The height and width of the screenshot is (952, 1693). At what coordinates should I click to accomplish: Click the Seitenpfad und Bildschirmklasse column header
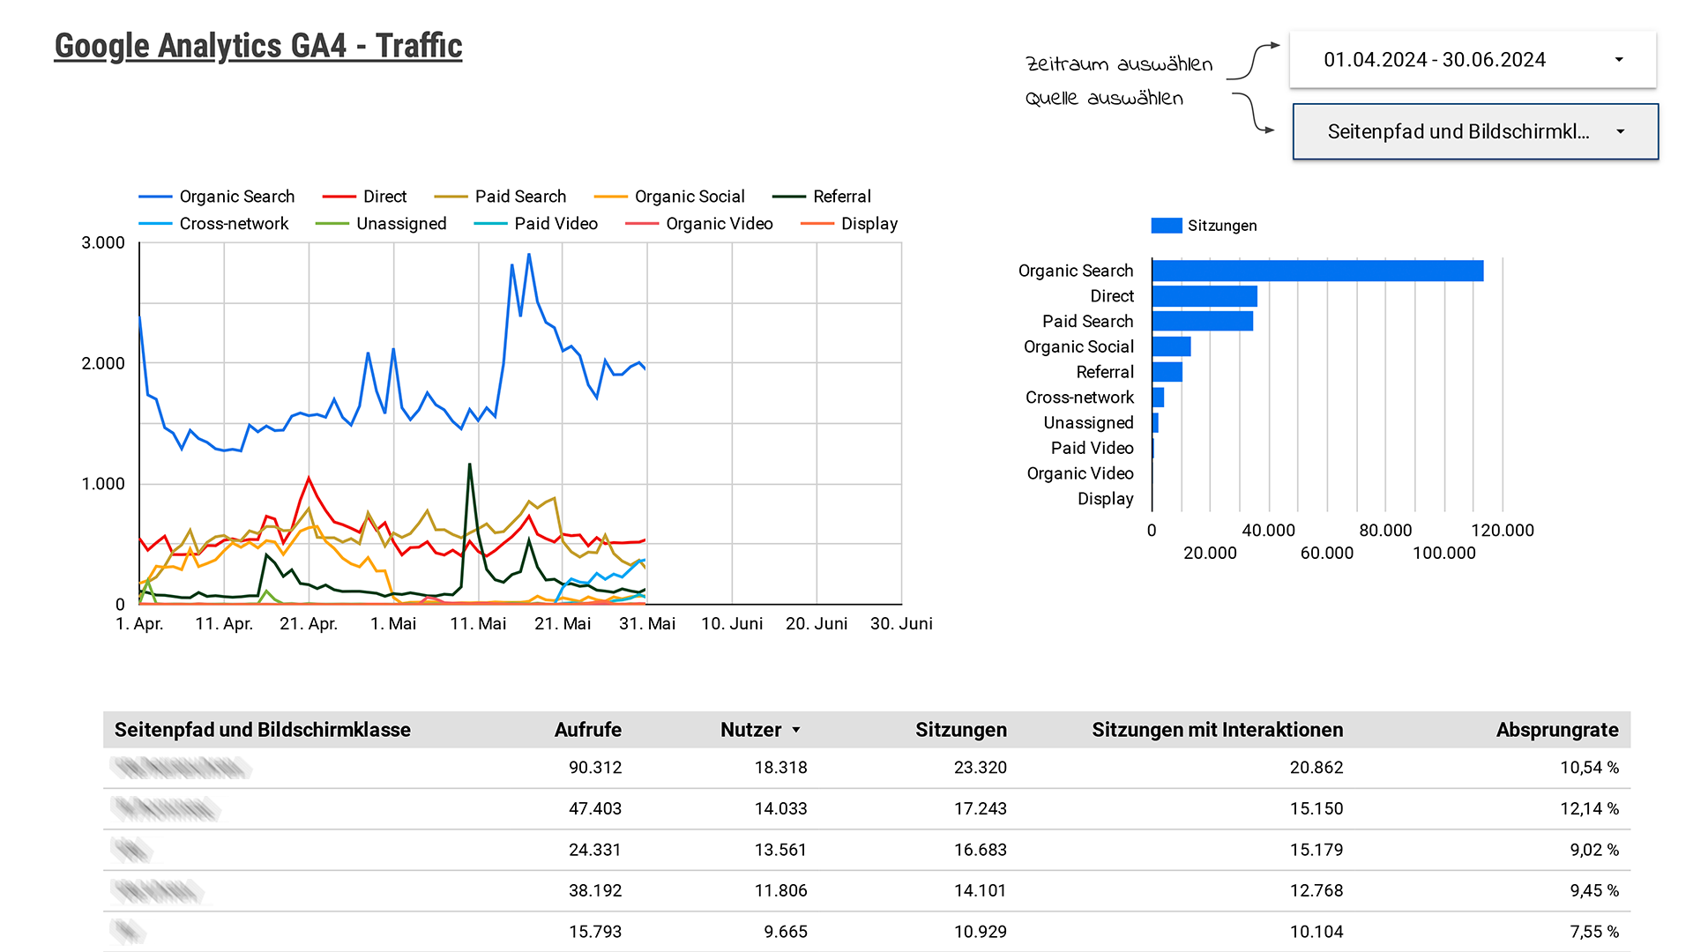pos(262,730)
